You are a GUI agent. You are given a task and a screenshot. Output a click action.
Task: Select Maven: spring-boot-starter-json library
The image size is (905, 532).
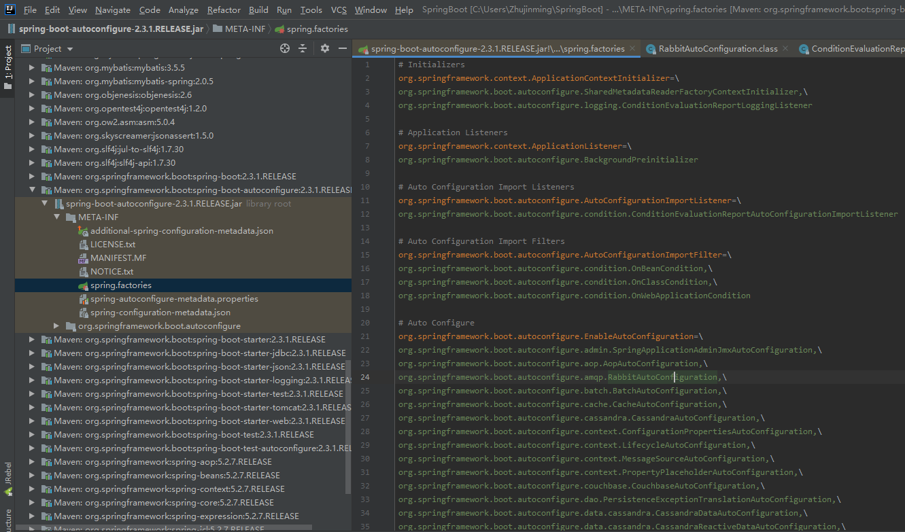tap(199, 367)
